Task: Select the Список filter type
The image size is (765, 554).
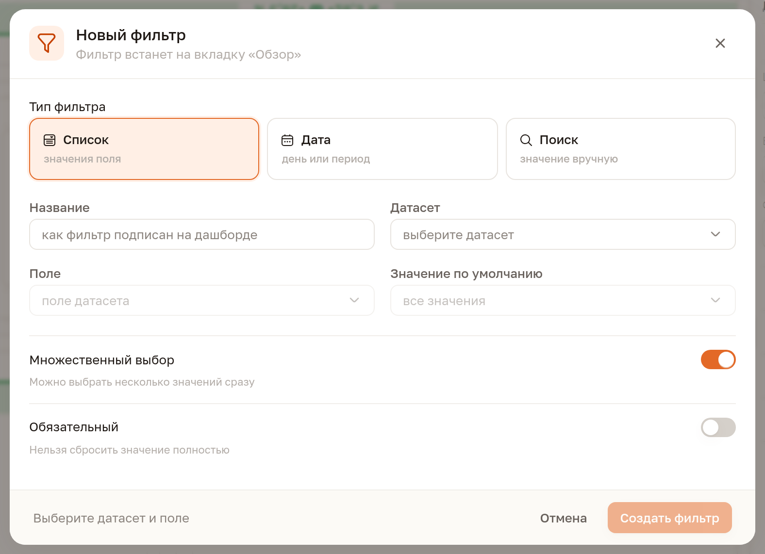Action: (144, 149)
